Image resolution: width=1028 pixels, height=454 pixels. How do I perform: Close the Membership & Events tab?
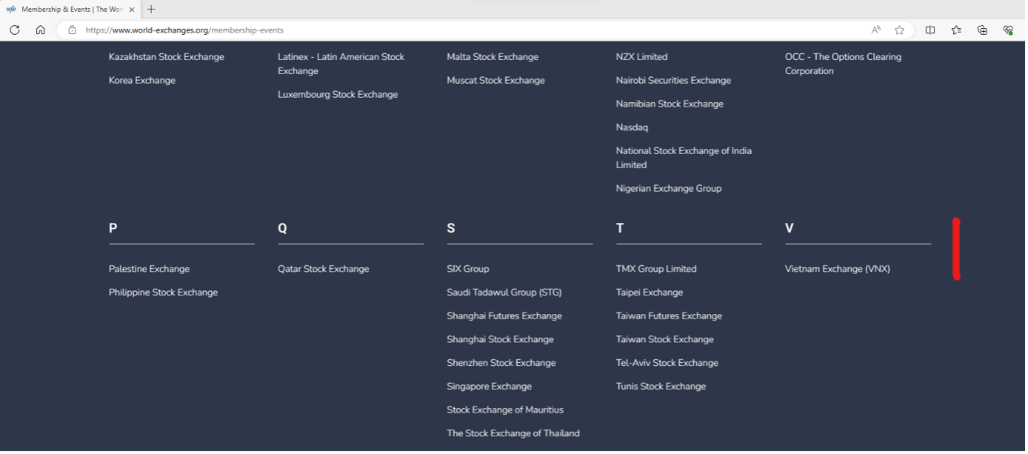pyautogui.click(x=132, y=10)
